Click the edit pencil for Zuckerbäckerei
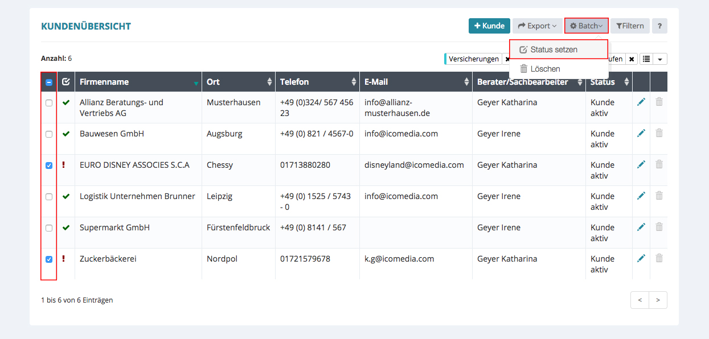 641,258
